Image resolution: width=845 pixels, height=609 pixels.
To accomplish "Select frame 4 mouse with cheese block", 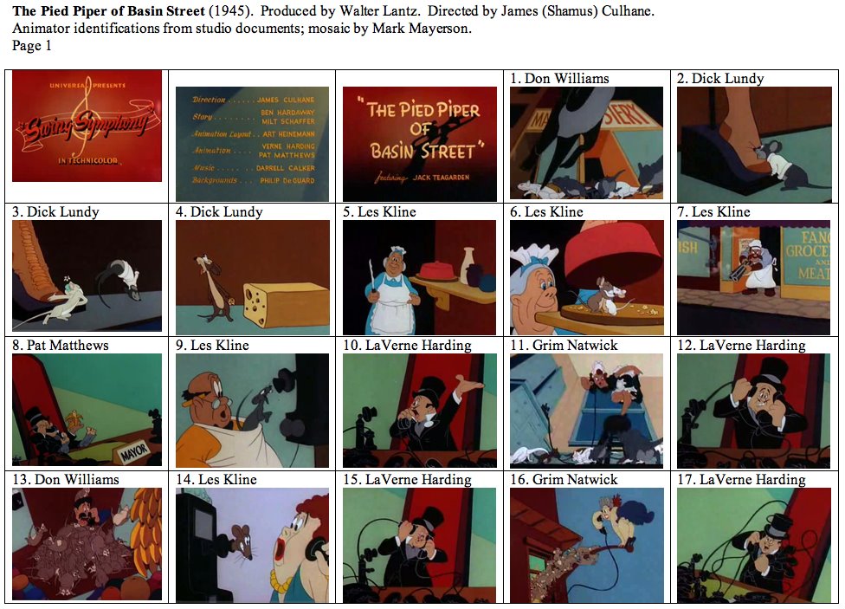I will pos(252,277).
